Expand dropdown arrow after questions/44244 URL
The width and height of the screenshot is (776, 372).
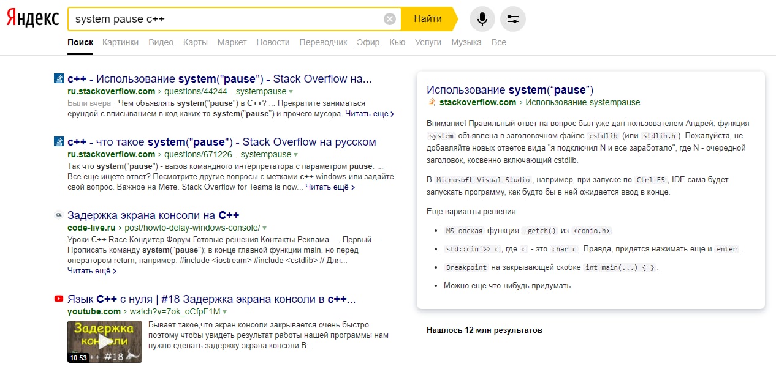(x=292, y=92)
